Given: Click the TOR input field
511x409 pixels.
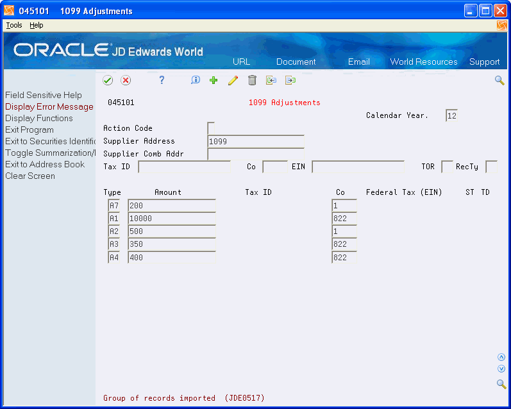Looking at the screenshot, I should (447, 167).
